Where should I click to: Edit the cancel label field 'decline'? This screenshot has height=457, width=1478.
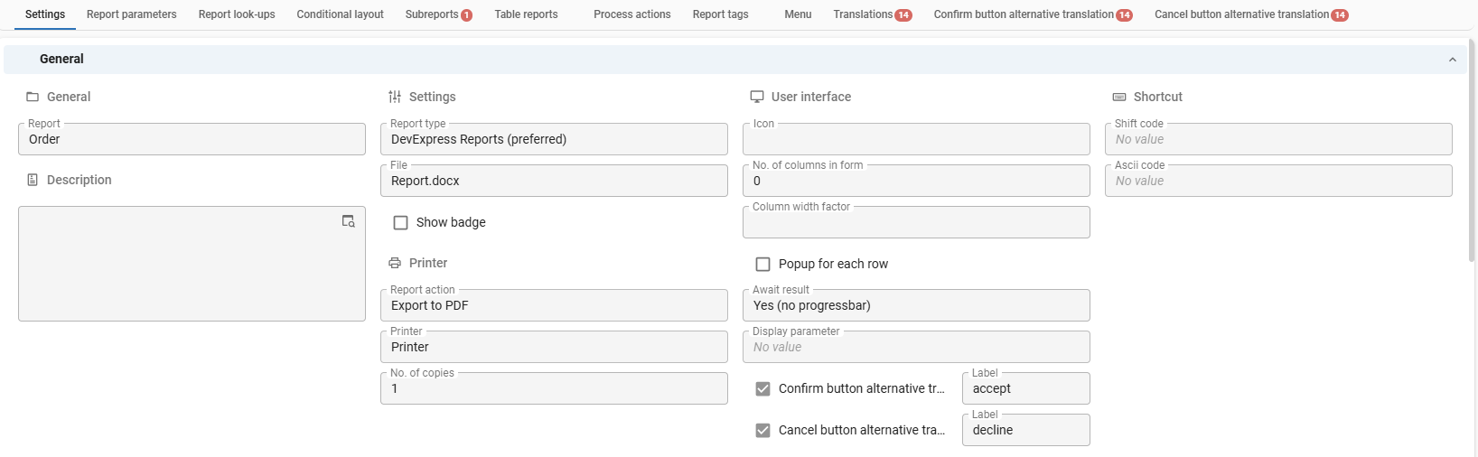(x=1026, y=430)
